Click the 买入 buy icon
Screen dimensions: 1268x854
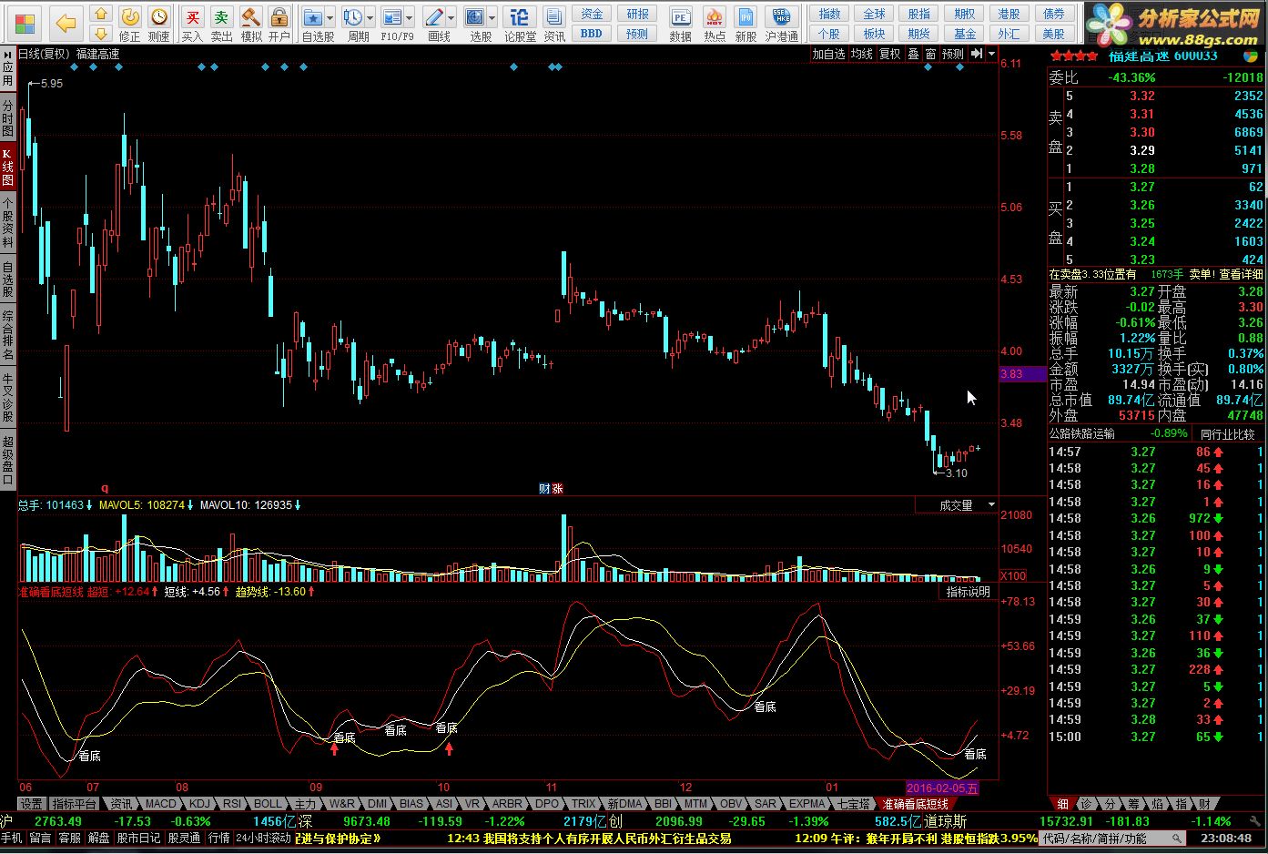point(192,16)
